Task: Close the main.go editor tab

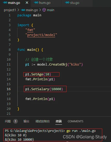Action: [27, 3]
